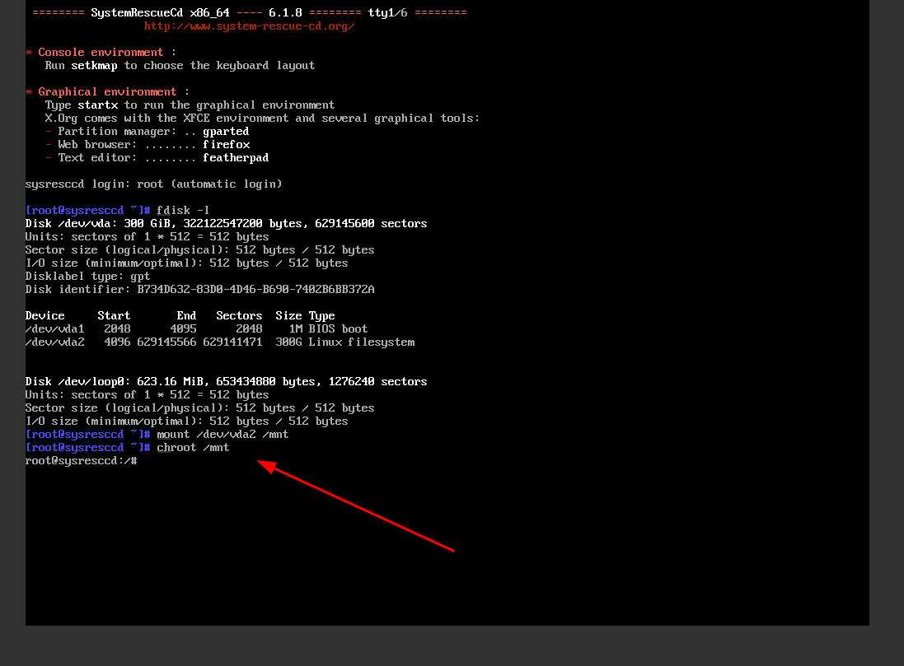Click the "setkmap" command name
The image size is (904, 666).
(94, 66)
